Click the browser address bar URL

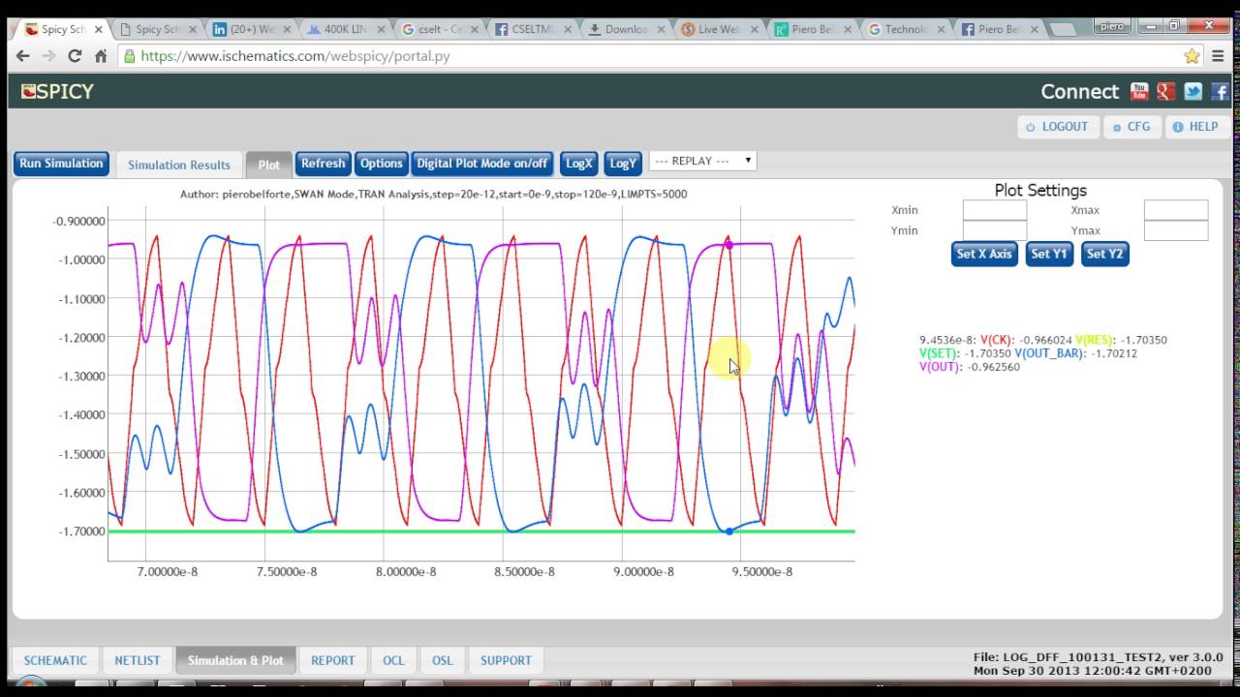pos(295,56)
